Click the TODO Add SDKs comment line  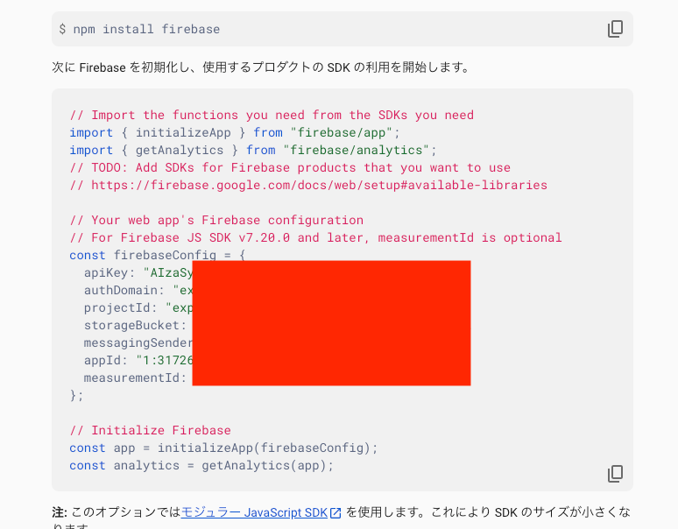tap(289, 167)
